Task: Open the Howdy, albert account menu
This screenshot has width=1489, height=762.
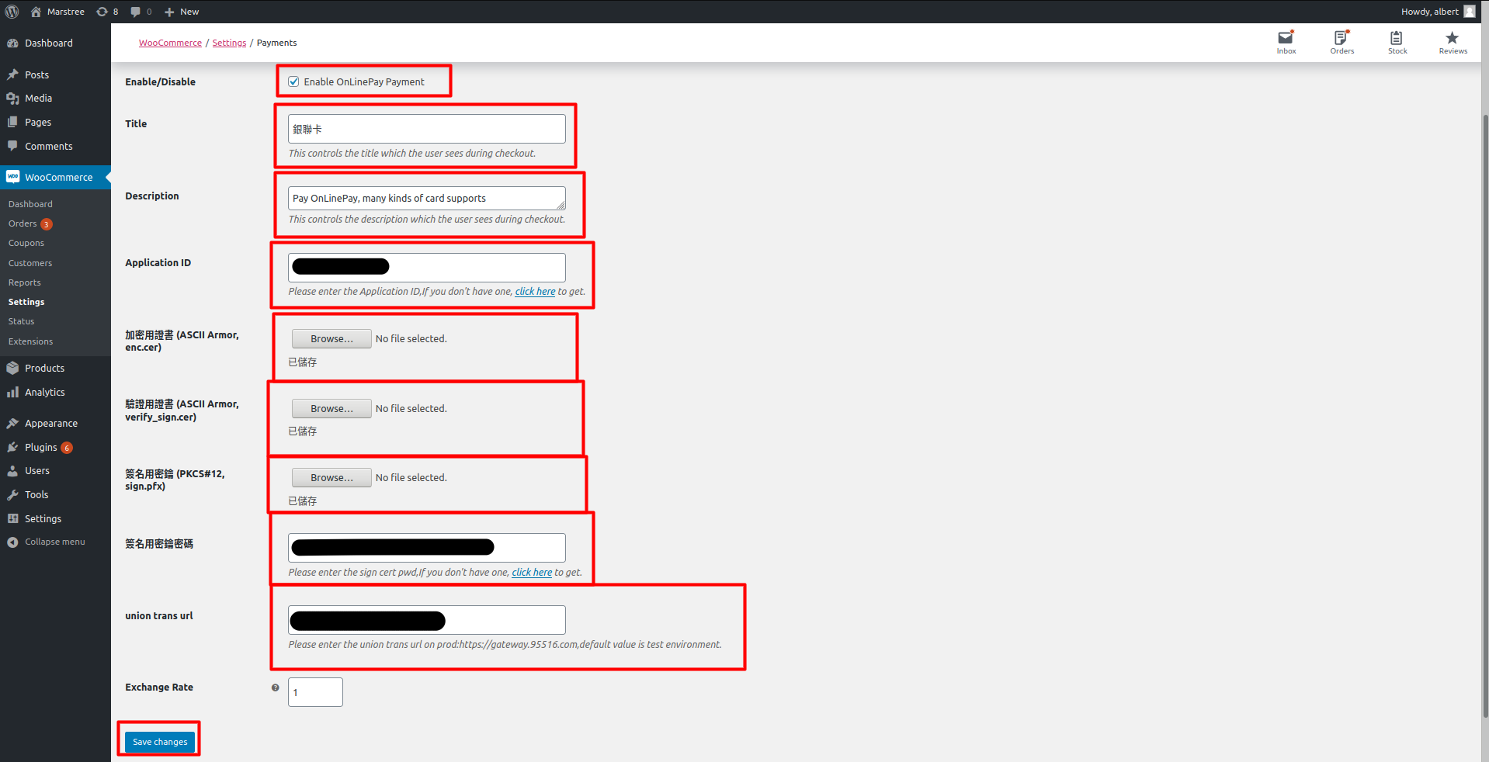Action: 1436,12
